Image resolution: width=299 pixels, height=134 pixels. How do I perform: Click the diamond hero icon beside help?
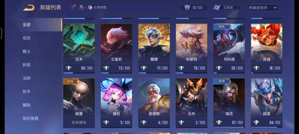82,8
